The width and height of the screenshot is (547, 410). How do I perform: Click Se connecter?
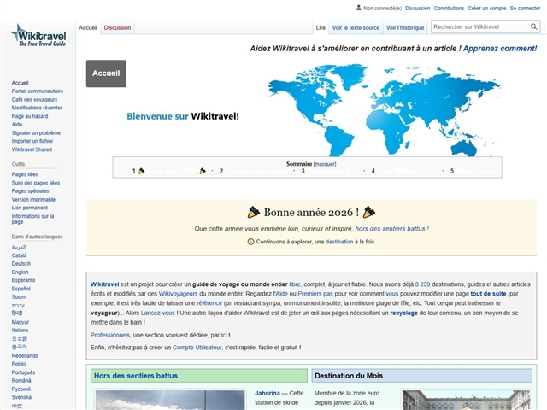(x=525, y=8)
